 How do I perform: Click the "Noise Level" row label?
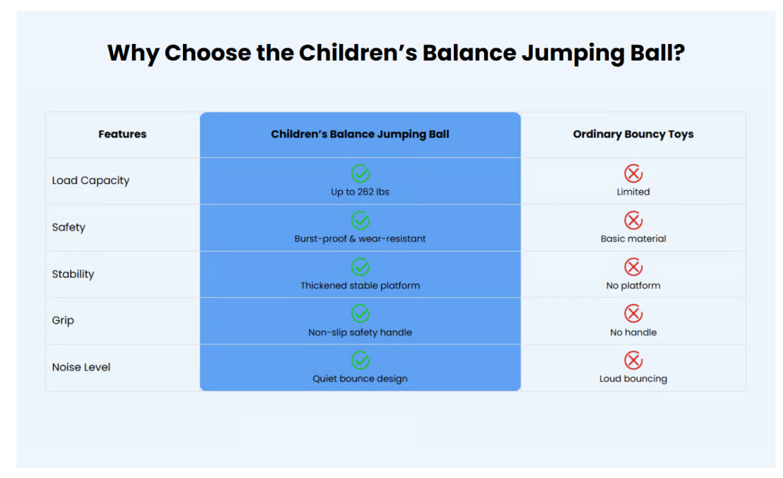click(81, 367)
